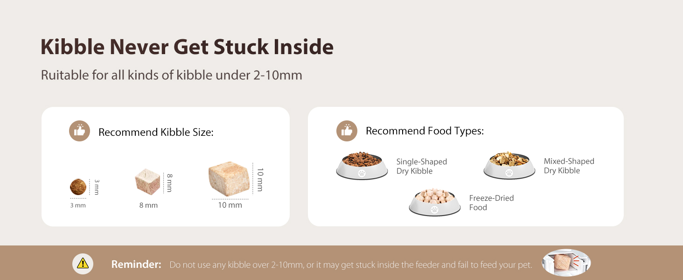Click the Mixed-Shaped Dry Kibble text
683x280 pixels.
point(569,166)
